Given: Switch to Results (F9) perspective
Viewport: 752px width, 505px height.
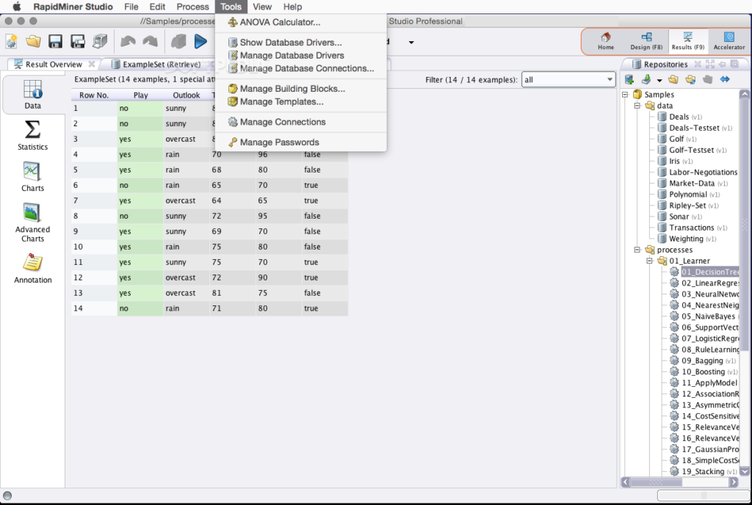Looking at the screenshot, I should pos(687,41).
